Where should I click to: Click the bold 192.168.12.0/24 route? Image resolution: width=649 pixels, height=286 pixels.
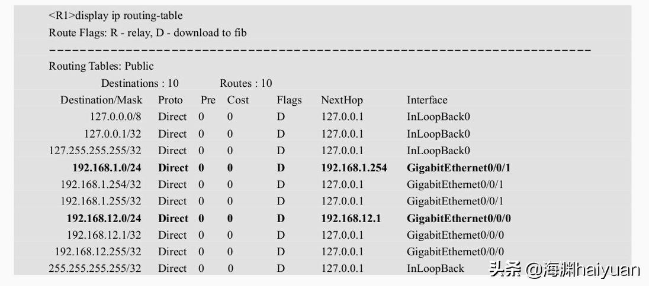(x=104, y=218)
